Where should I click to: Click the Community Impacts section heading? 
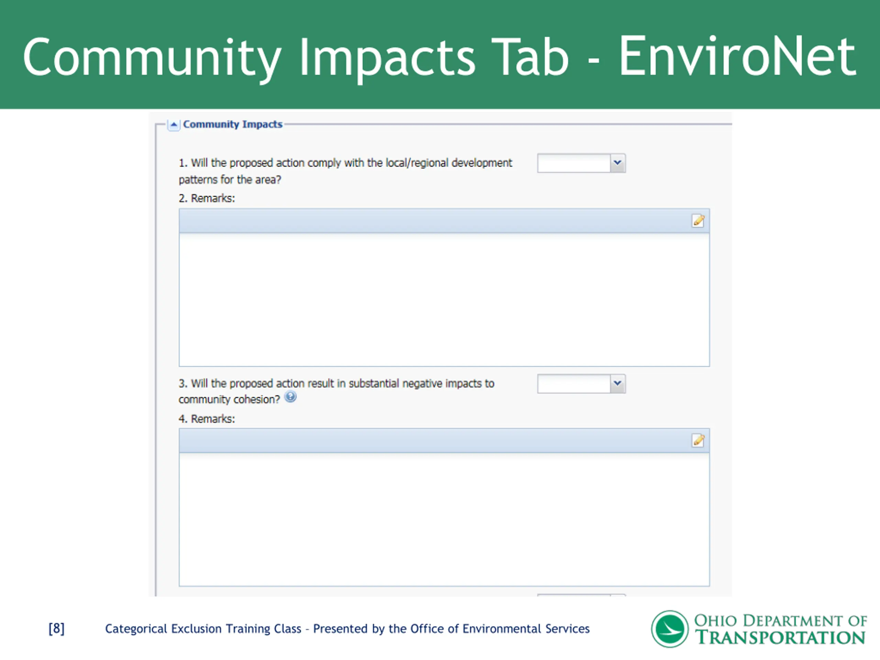(x=232, y=124)
